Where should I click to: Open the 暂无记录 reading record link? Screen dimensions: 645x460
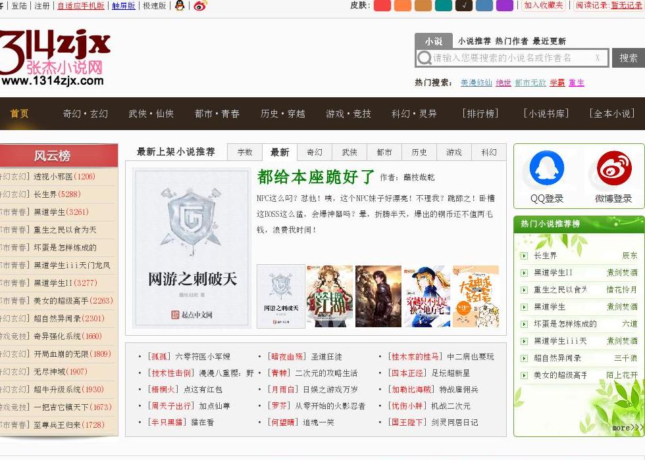[627, 5]
